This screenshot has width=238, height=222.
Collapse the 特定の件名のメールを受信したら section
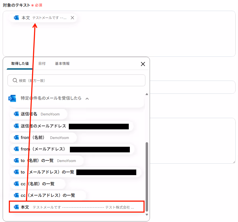pos(87,99)
